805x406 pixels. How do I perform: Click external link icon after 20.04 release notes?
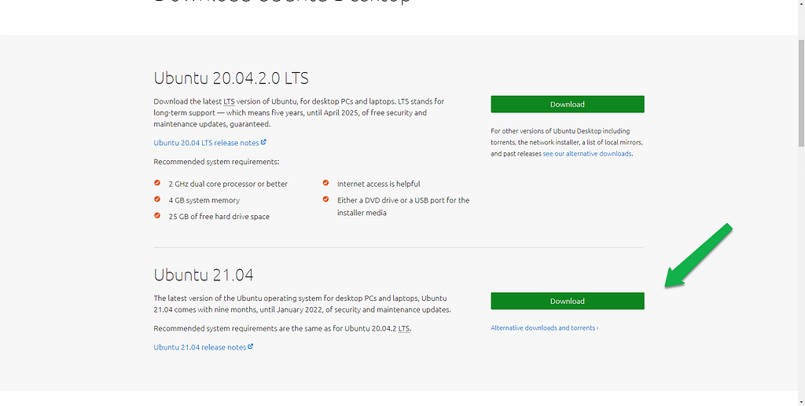263,142
